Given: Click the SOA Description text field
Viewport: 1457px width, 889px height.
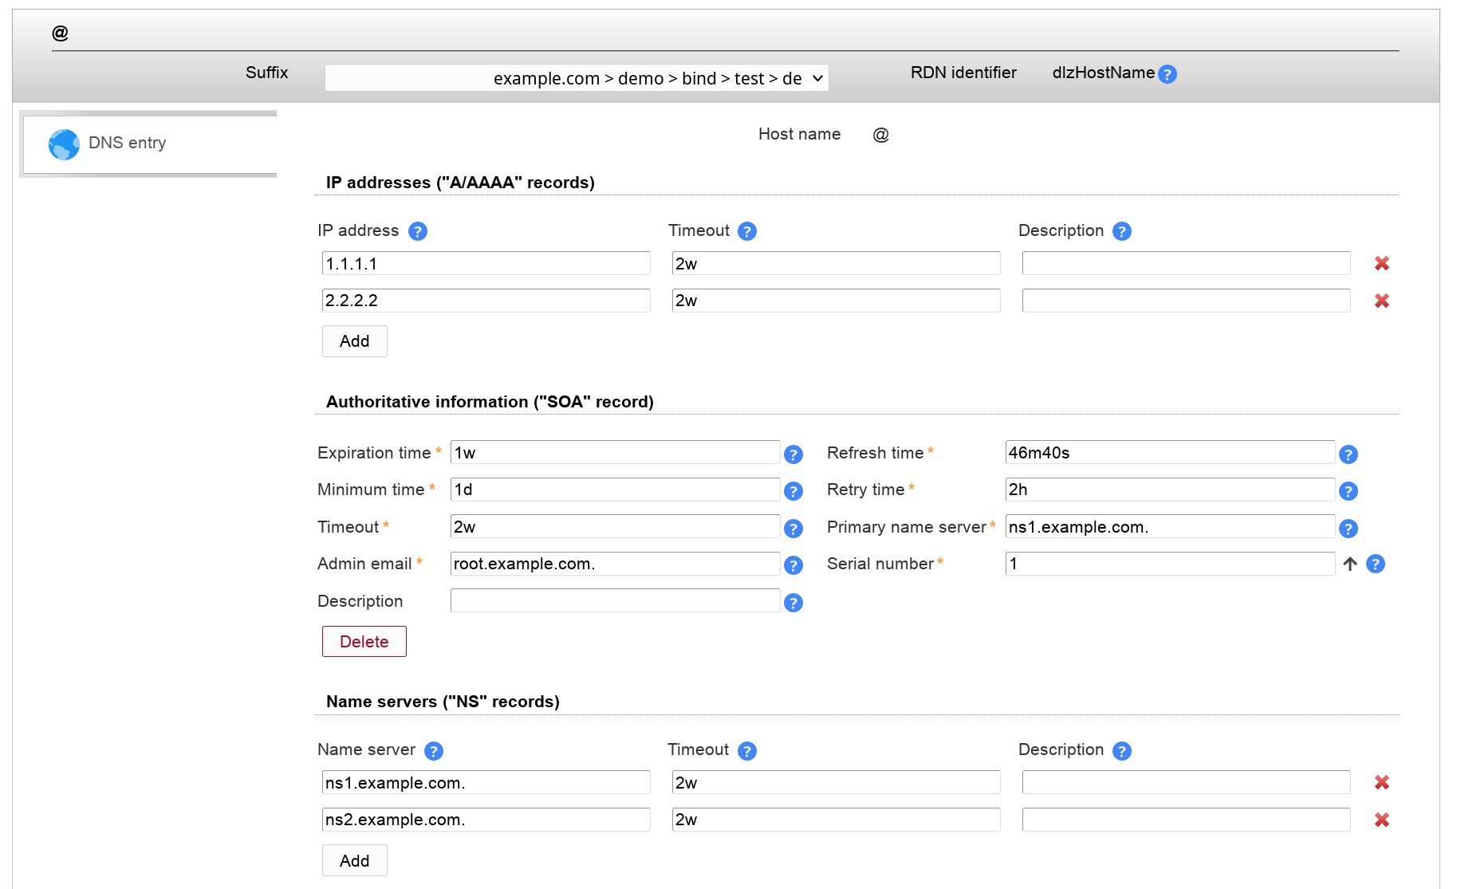Looking at the screenshot, I should 614,601.
